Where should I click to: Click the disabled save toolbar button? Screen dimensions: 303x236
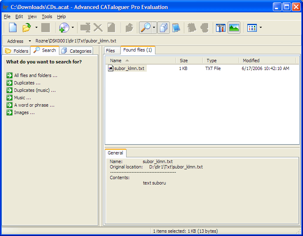pyautogui.click(x=46, y=28)
